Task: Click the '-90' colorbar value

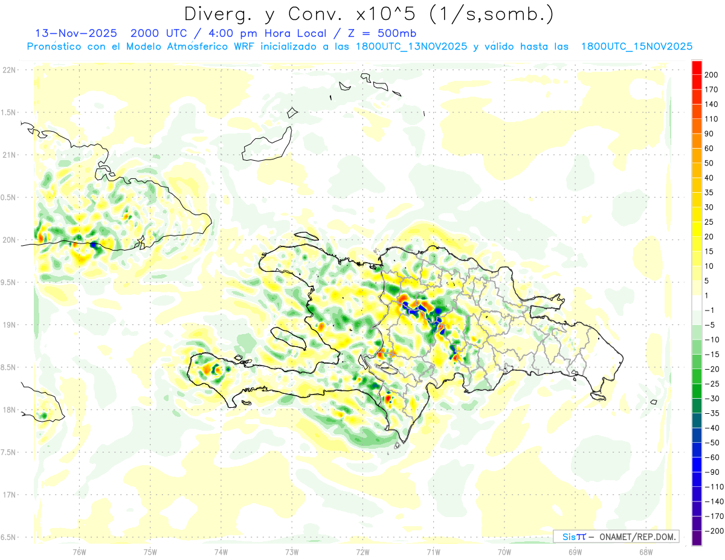Action: point(713,472)
